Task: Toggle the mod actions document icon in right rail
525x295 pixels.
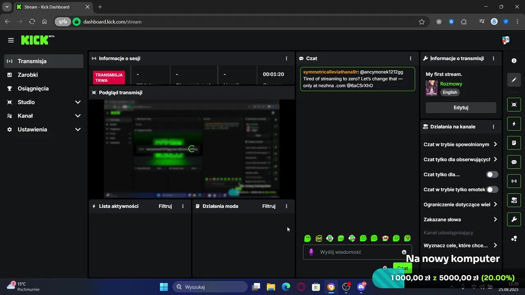Action: [514, 143]
